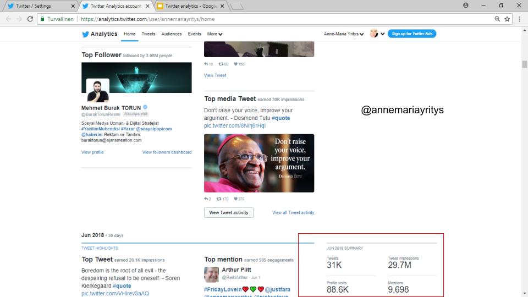Close the Google Slides tab
This screenshot has width=528, height=297.
(x=222, y=6)
